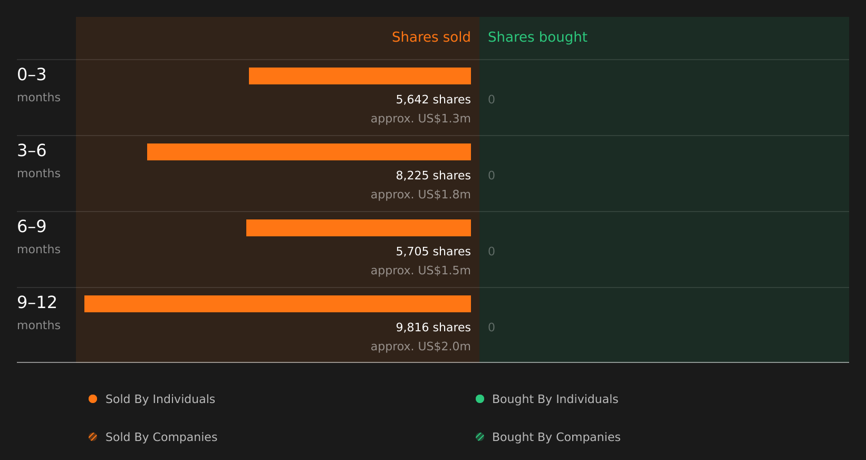The image size is (866, 460).
Task: Click the bought value 0 in 9–12 months row
Action: click(492, 328)
